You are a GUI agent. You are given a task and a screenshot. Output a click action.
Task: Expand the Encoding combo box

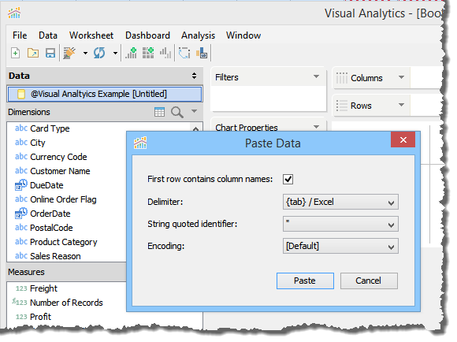coord(340,246)
